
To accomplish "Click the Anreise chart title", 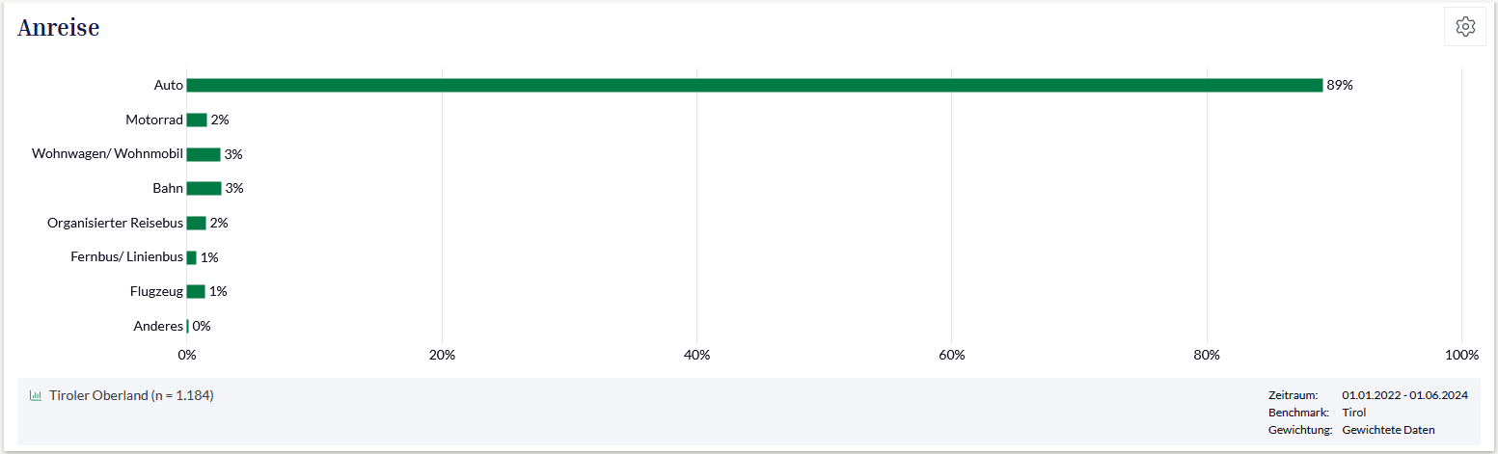I will [59, 28].
